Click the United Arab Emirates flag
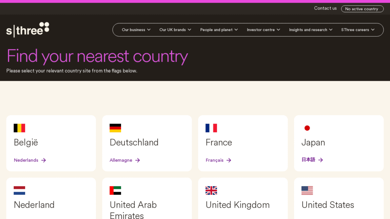This screenshot has height=219, width=390. (115, 190)
